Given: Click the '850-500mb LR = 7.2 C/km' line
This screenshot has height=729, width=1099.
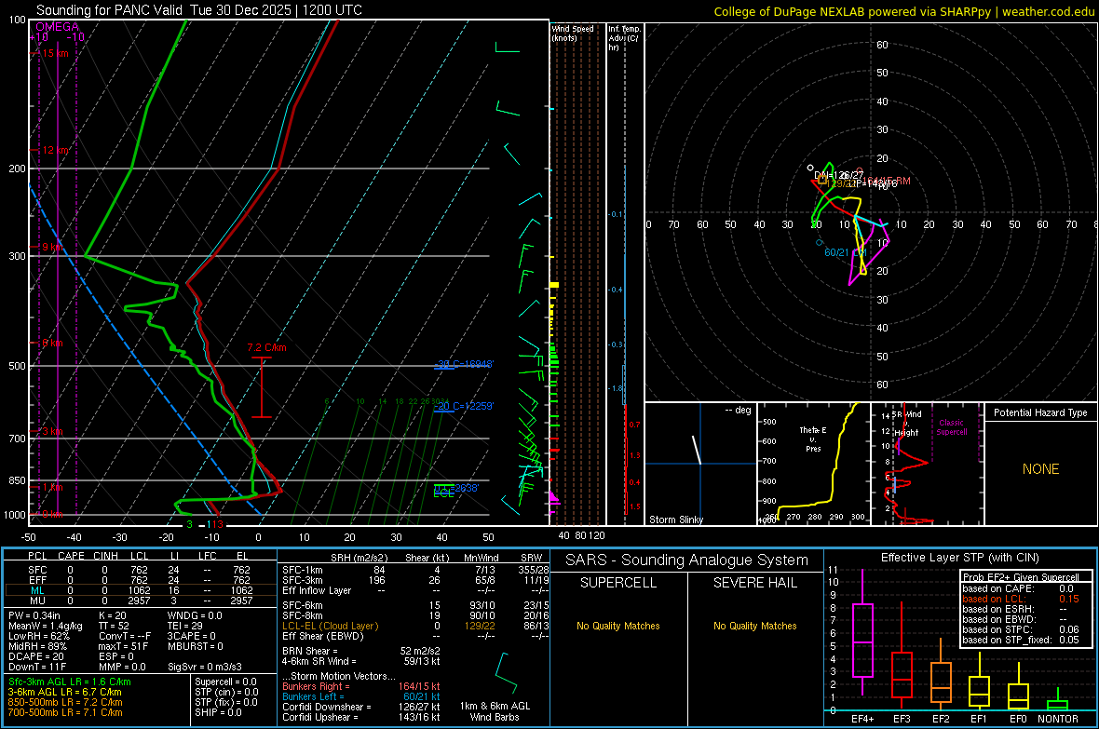Looking at the screenshot, I should pyautogui.click(x=65, y=702).
